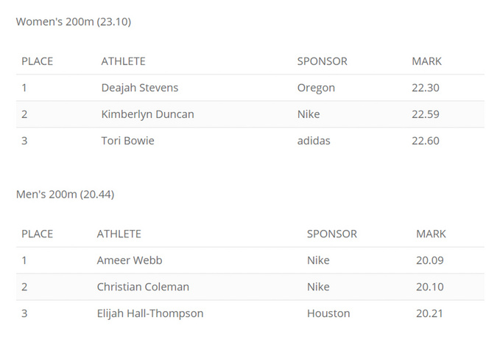Click Ameer Webb's Nike sponsor cell
Image resolution: width=486 pixels, height=342 pixels.
click(x=318, y=260)
